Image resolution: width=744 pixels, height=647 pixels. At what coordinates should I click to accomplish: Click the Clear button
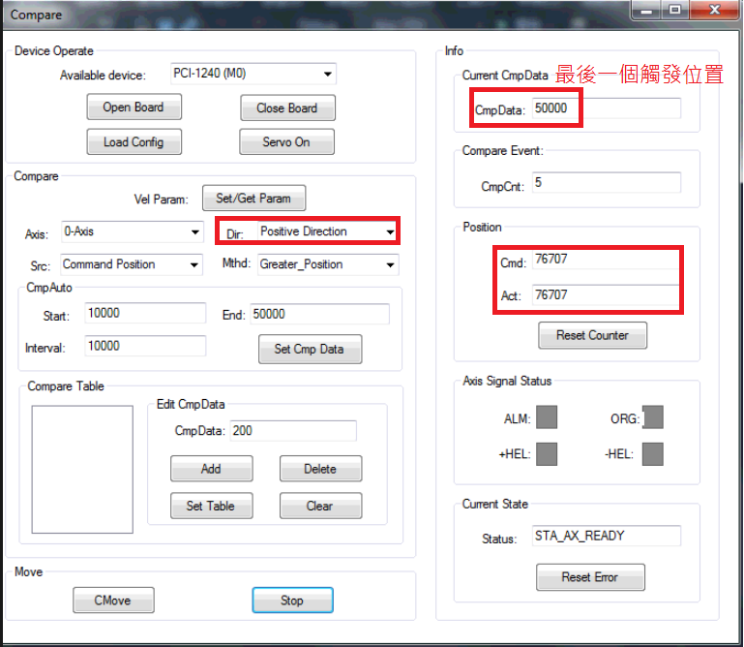pyautogui.click(x=321, y=506)
